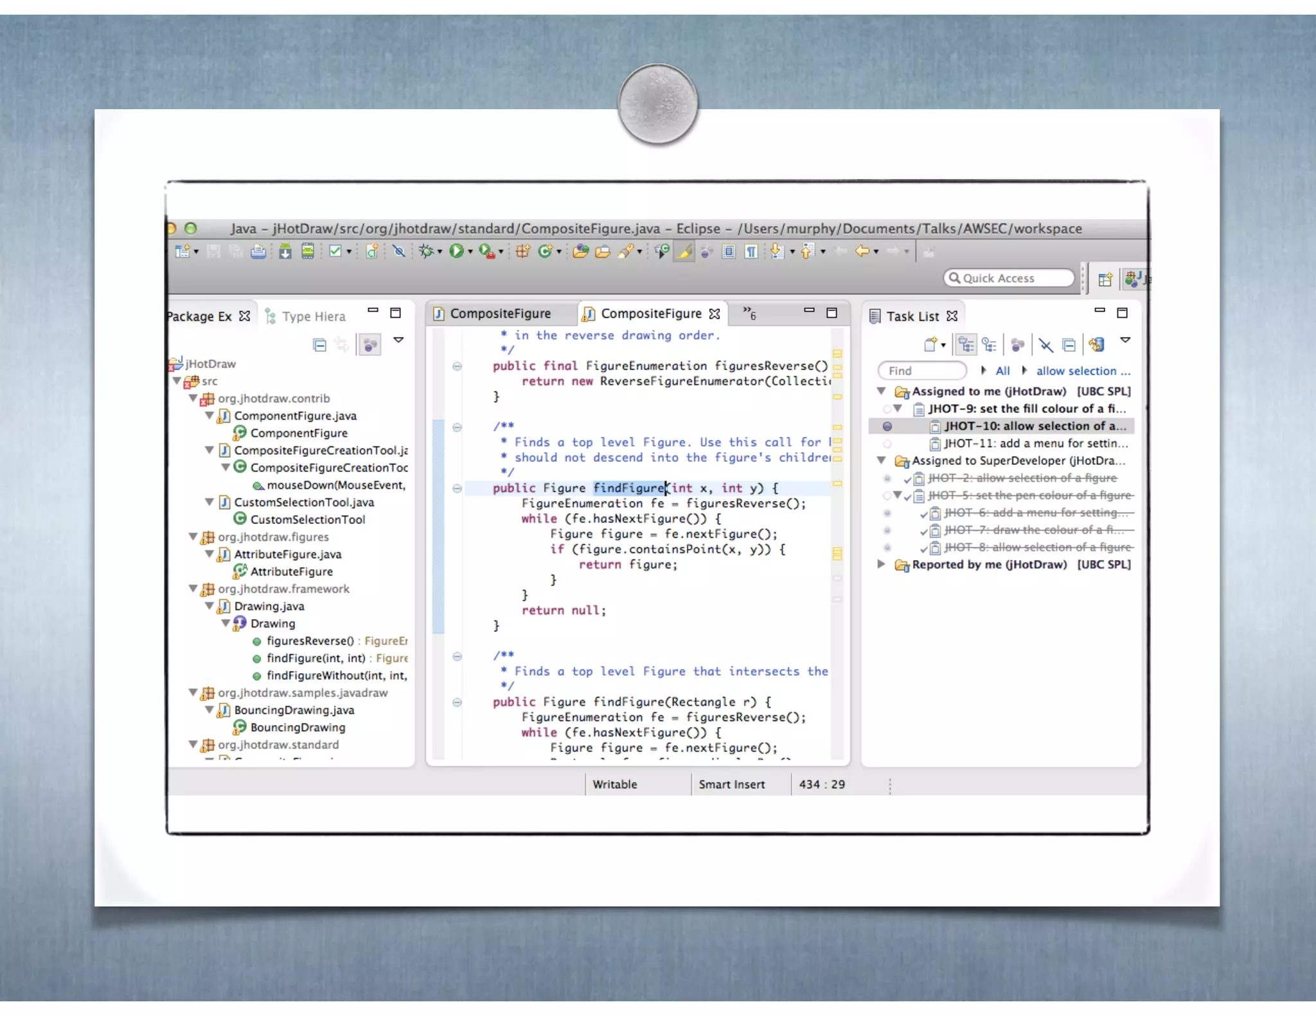Click the New Java Class icon
1316x1016 pixels.
(545, 251)
